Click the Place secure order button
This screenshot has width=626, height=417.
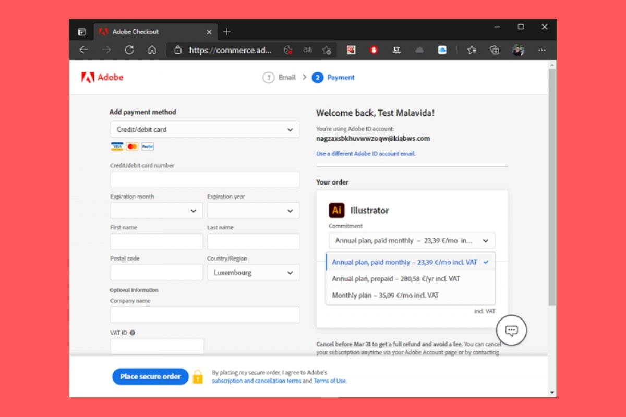150,377
